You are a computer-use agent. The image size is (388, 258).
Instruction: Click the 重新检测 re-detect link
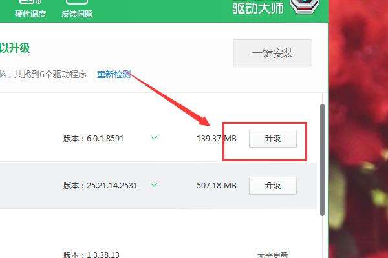click(x=114, y=74)
